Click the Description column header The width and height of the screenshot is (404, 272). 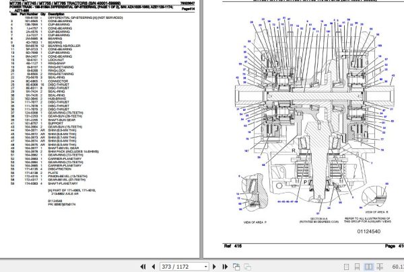tap(56, 14)
